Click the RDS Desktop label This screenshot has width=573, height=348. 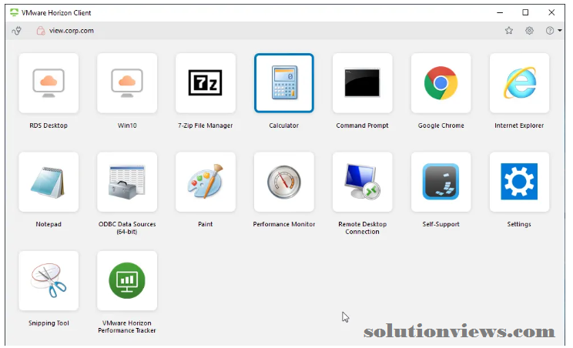coord(49,125)
